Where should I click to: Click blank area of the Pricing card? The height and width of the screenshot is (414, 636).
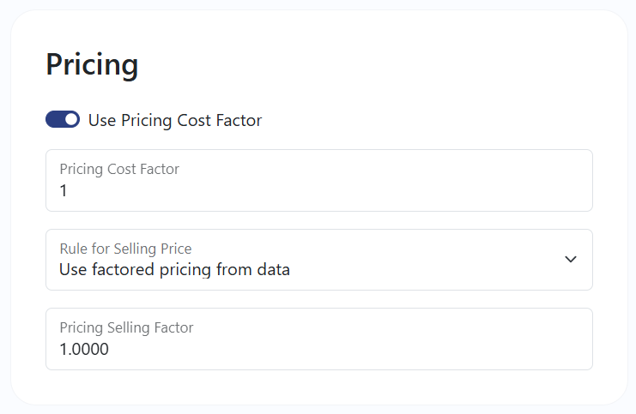click(x=406, y=69)
